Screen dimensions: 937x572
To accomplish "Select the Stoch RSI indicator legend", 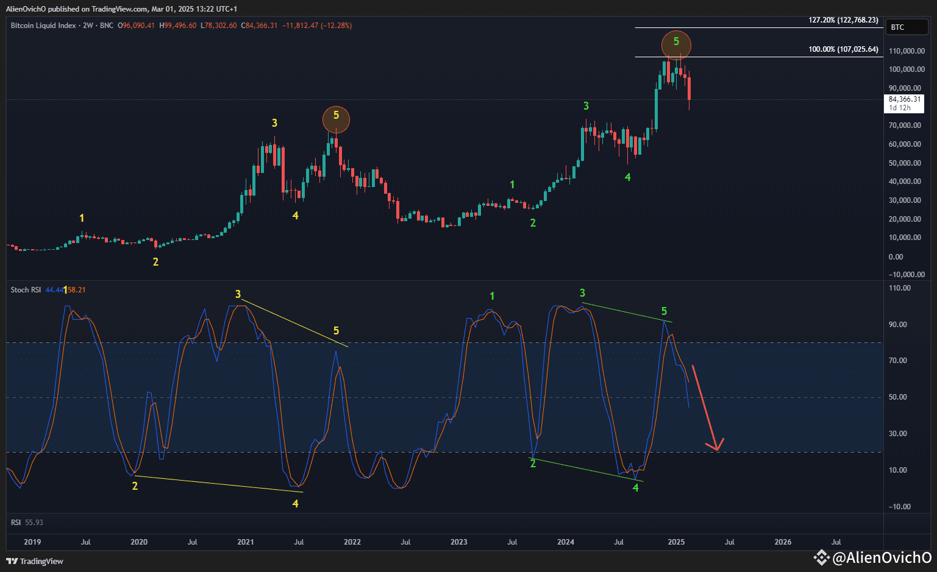I will 26,290.
